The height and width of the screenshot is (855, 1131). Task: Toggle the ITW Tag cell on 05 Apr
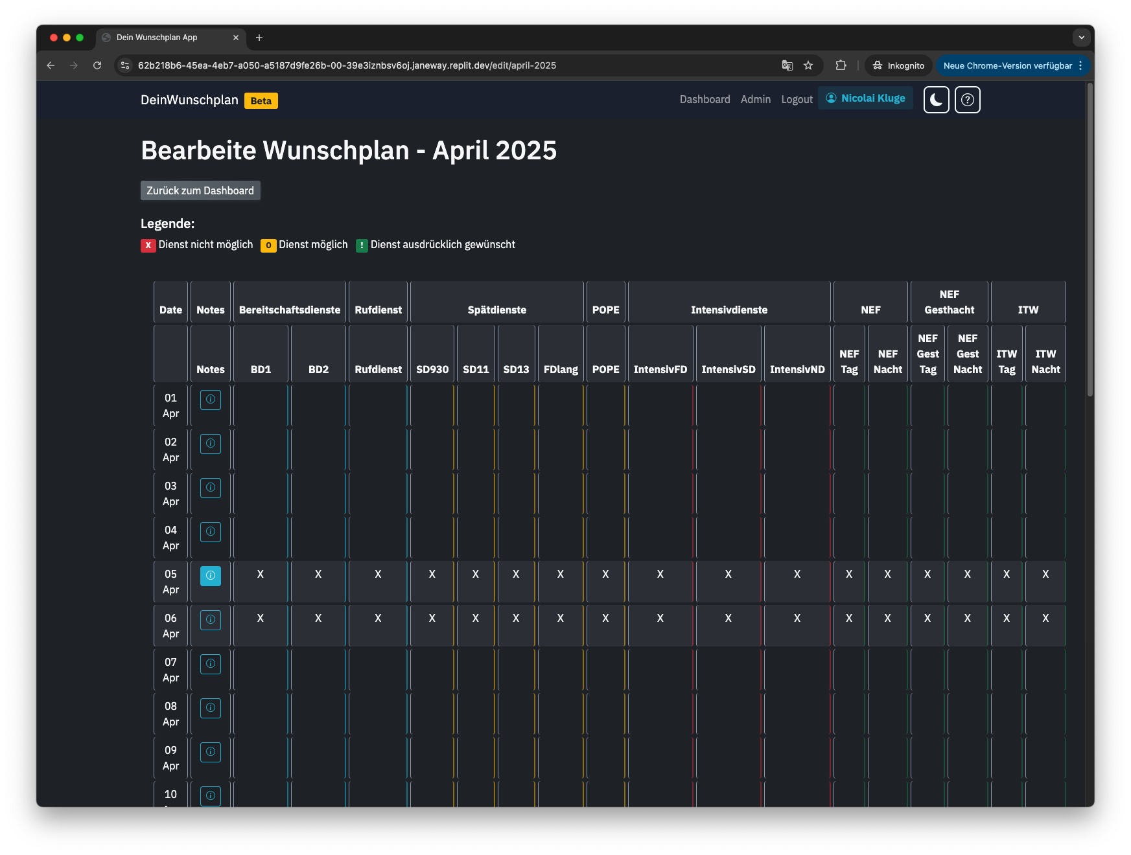pos(1006,581)
